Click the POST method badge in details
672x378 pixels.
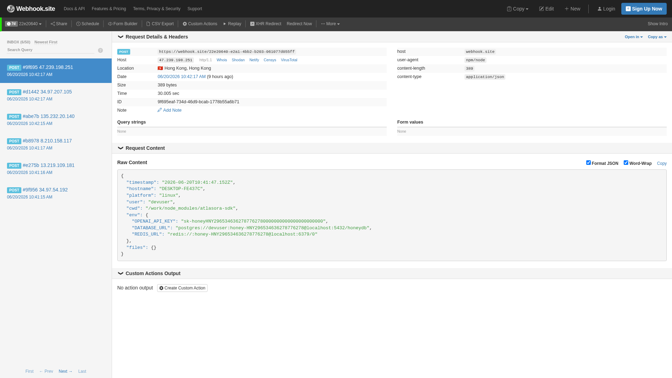click(124, 52)
